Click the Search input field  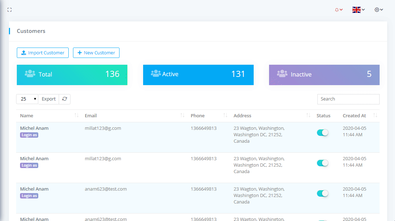pos(348,99)
